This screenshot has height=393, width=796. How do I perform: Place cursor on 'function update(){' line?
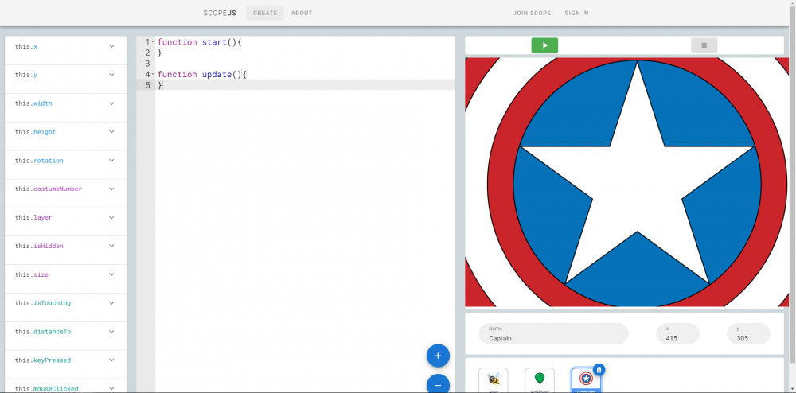[201, 75]
